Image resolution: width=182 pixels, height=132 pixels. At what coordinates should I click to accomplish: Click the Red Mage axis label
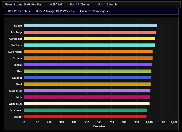point(17,32)
